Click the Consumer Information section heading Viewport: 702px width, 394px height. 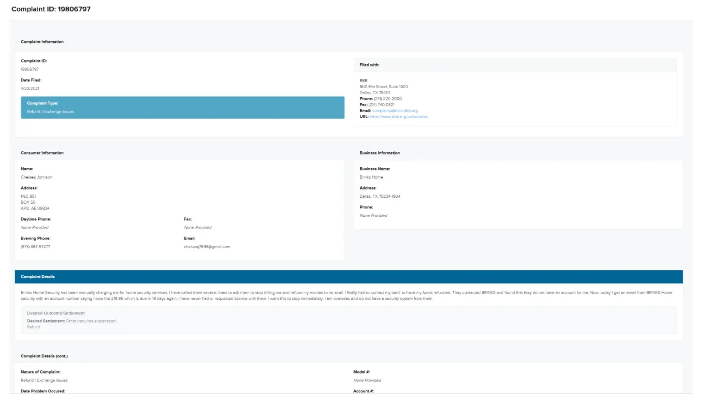[x=42, y=153]
